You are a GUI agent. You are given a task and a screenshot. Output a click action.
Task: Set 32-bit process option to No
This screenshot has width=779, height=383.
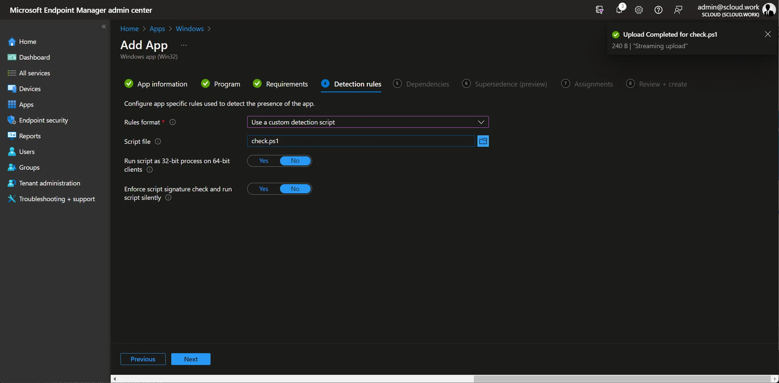click(295, 161)
